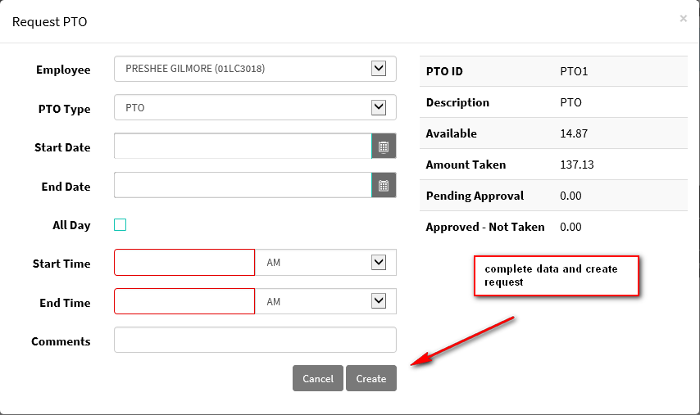Image resolution: width=700 pixels, height=415 pixels.
Task: Open the End Date calendar picker
Action: point(384,186)
